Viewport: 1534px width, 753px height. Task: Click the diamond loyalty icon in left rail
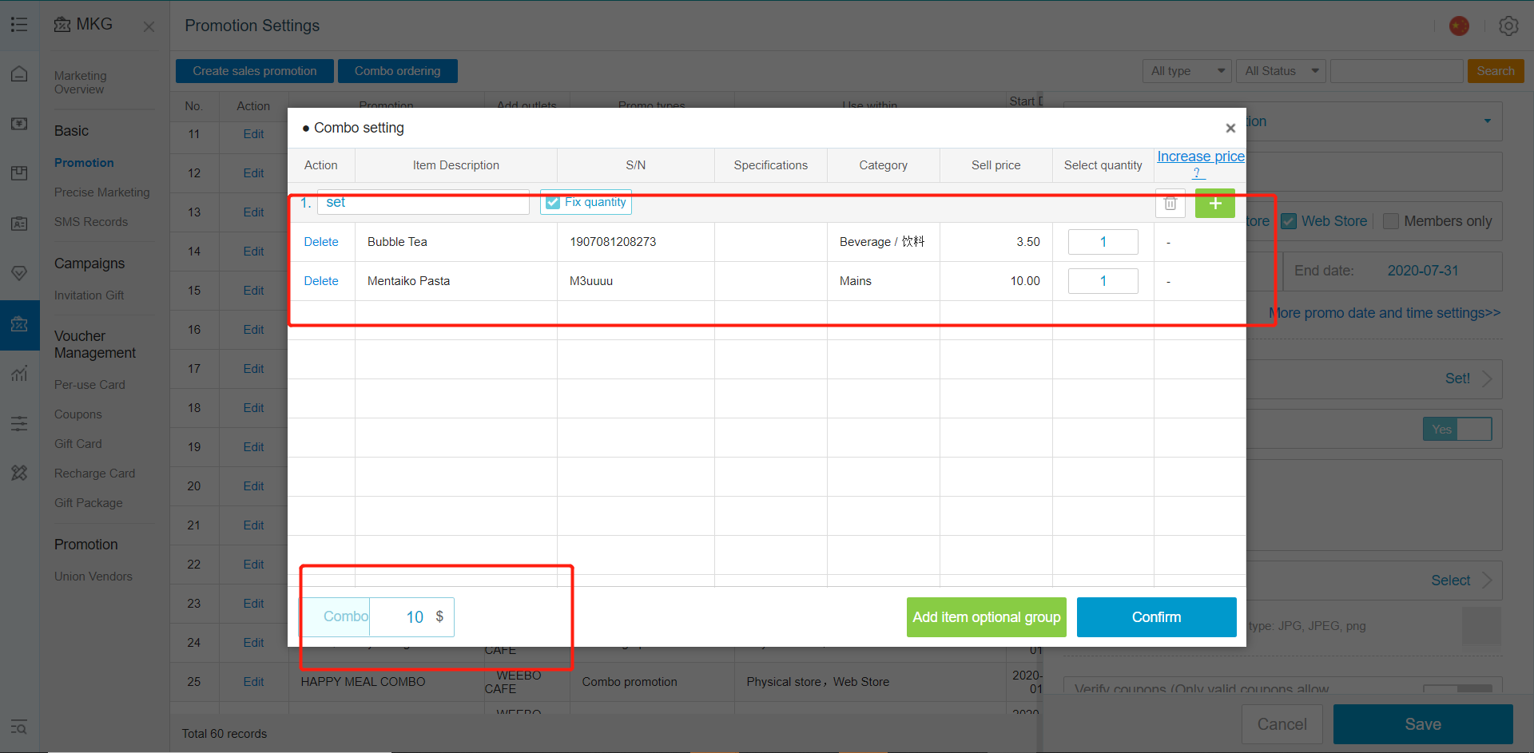click(x=19, y=273)
